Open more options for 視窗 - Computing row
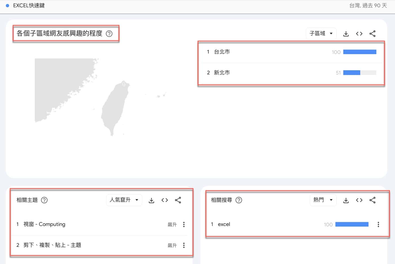 (184, 225)
